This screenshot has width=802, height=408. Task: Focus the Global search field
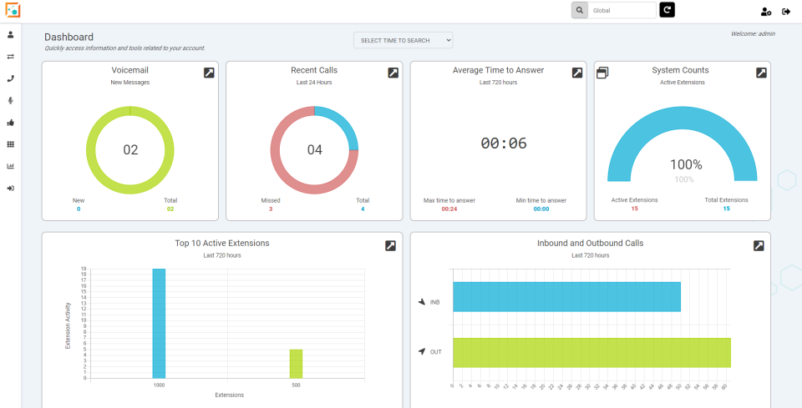click(x=622, y=10)
